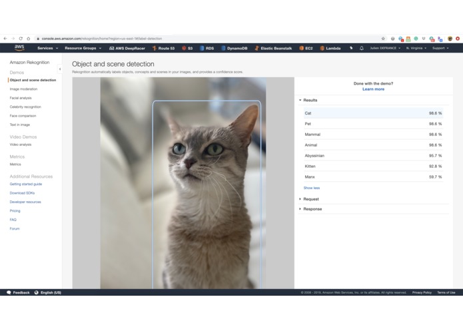Click the cat image preview
The height and width of the screenshot is (329, 463).
click(x=183, y=183)
